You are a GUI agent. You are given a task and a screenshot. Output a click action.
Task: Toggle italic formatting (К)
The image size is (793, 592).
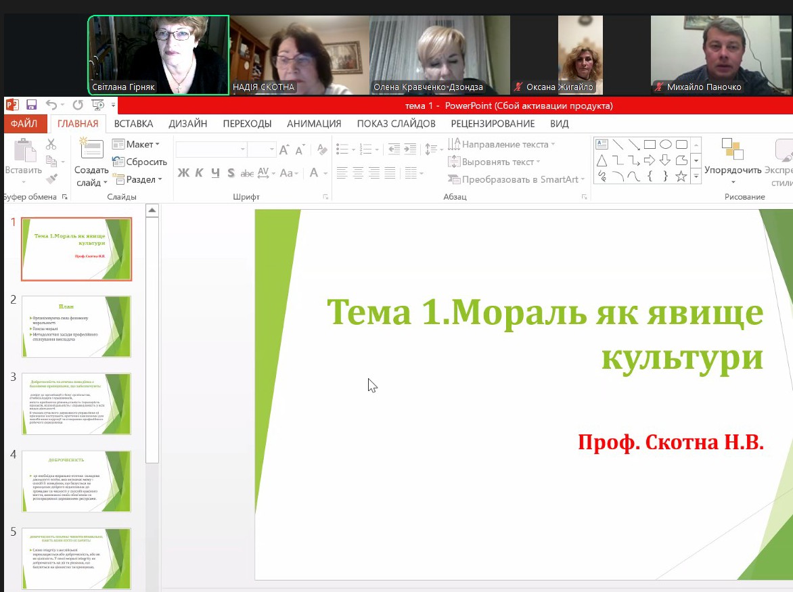[199, 173]
